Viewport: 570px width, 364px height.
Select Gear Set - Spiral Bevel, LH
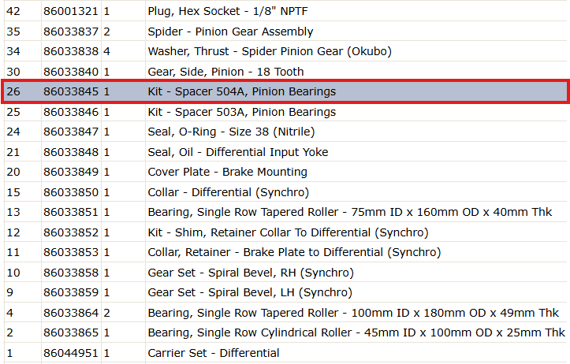click(x=285, y=292)
